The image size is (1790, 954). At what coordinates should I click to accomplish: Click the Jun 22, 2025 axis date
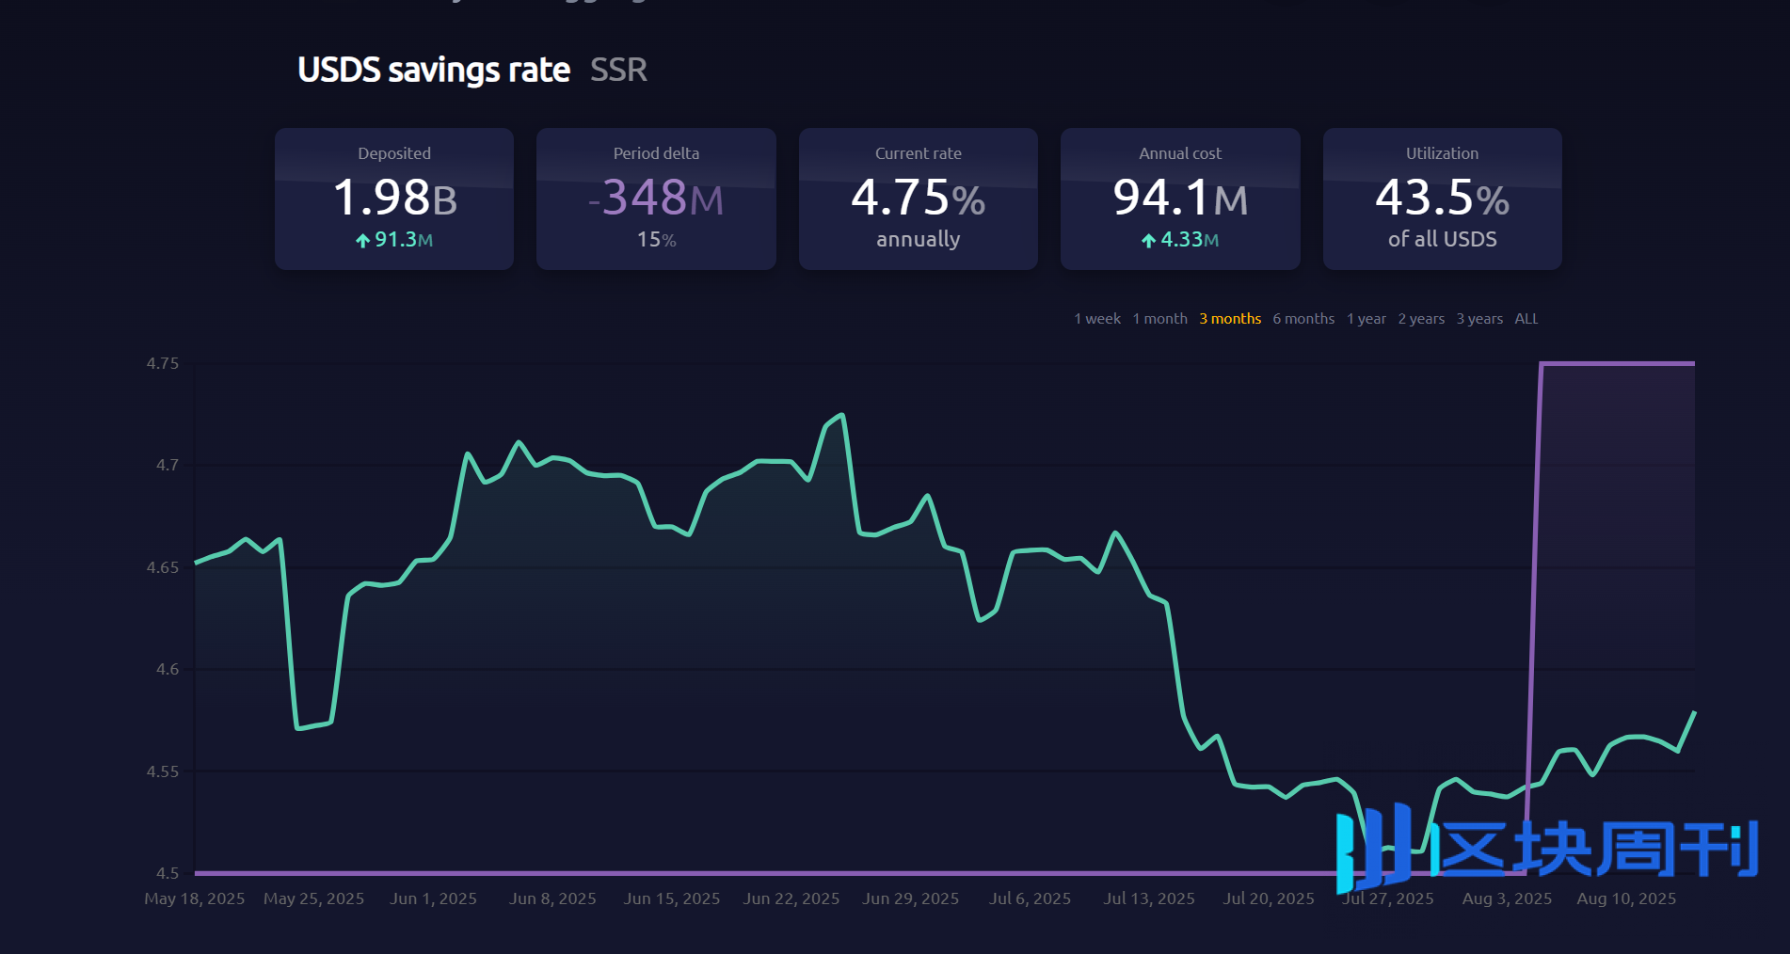(791, 898)
